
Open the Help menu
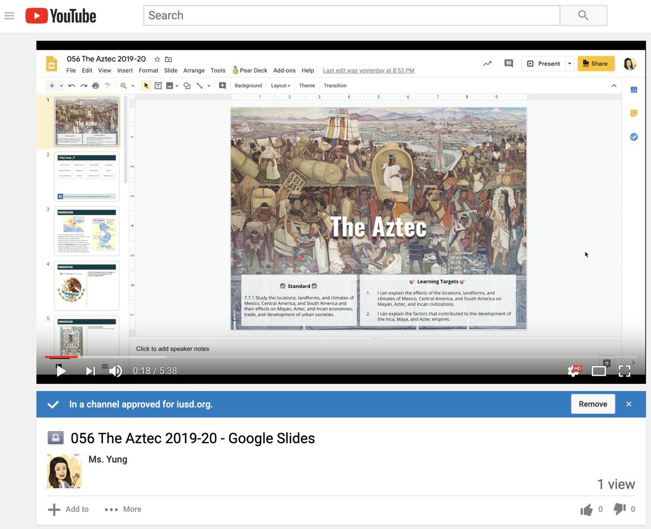308,71
